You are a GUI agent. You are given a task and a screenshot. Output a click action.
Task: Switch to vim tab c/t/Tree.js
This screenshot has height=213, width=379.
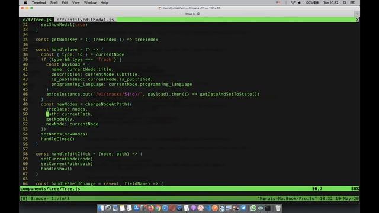point(37,20)
